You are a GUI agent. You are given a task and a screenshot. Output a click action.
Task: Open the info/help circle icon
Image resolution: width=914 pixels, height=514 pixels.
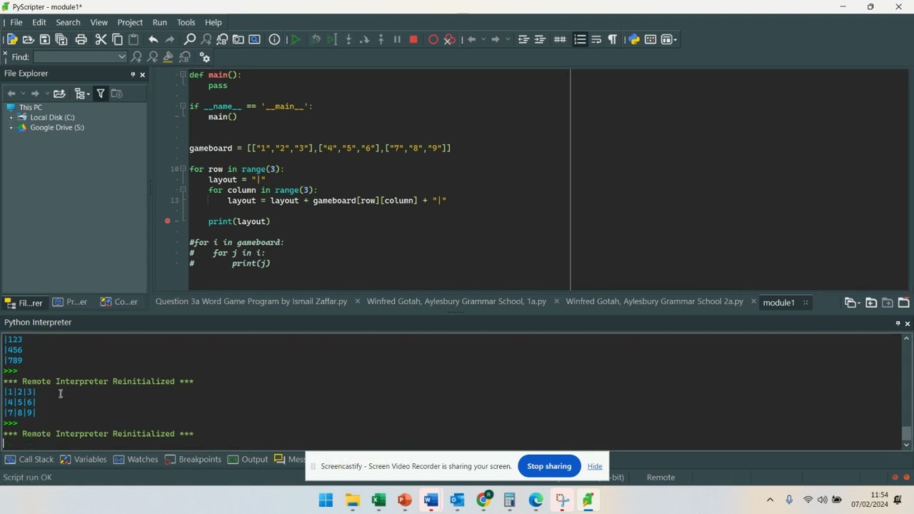[x=275, y=40]
